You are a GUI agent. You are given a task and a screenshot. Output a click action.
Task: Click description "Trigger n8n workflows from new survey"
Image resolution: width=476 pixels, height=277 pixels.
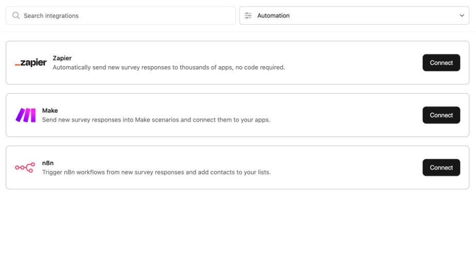tap(156, 172)
